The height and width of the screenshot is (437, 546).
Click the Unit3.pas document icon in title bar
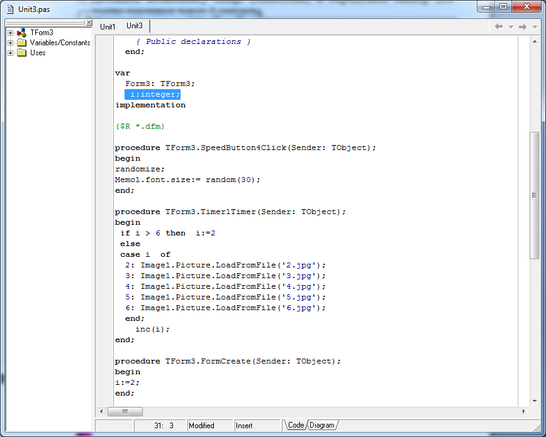(10, 9)
